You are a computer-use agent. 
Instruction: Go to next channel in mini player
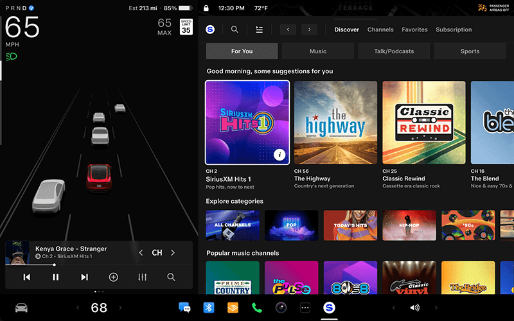click(x=173, y=253)
